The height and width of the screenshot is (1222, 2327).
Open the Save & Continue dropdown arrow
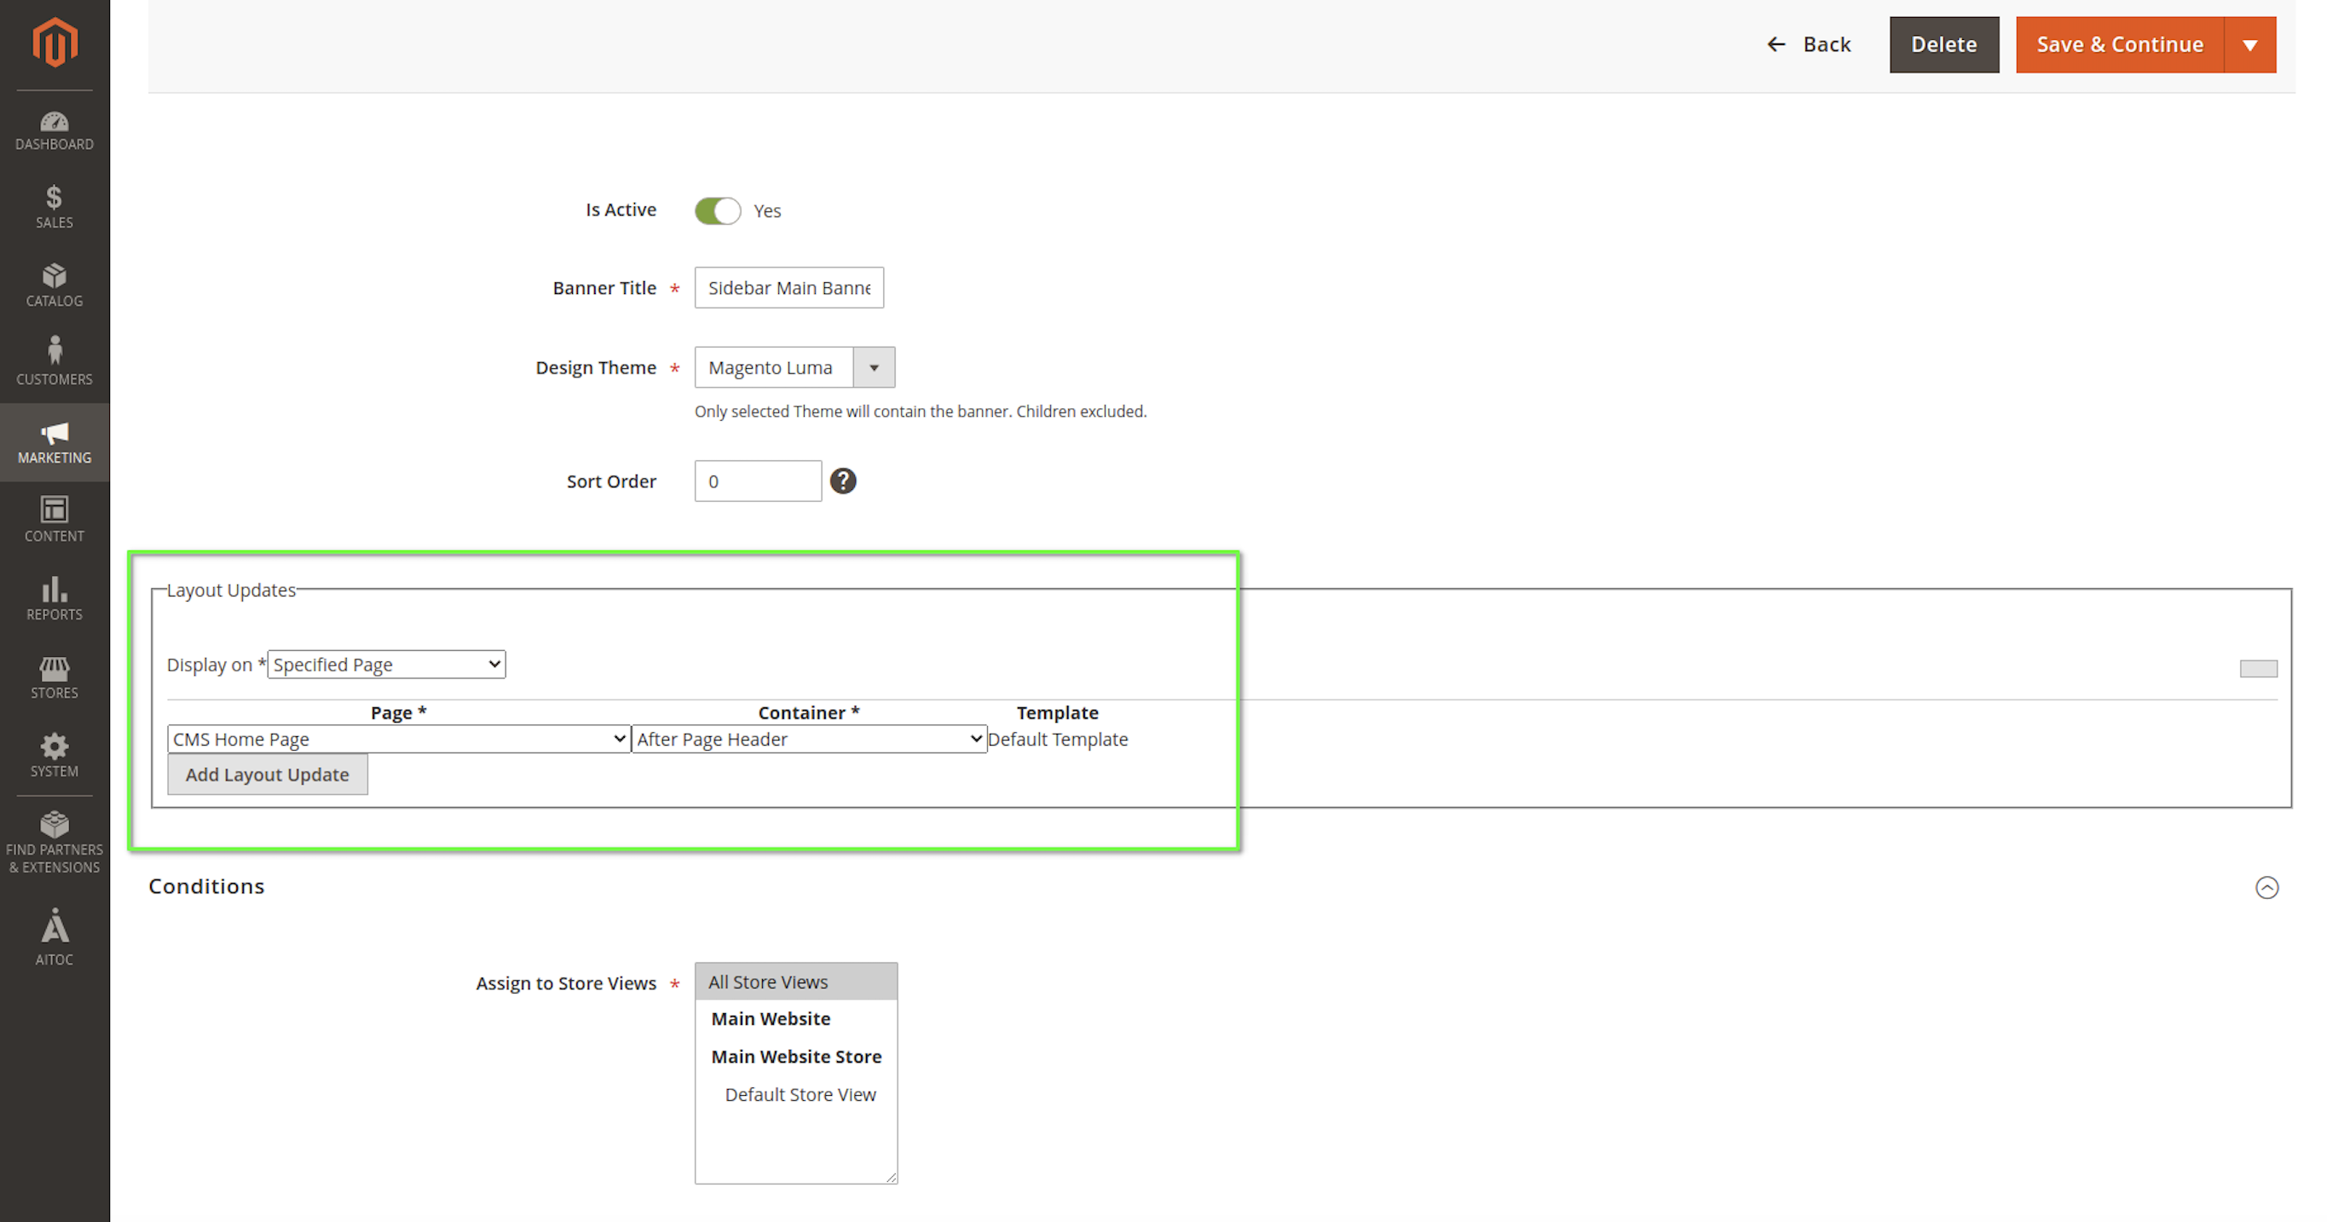pos(2250,44)
